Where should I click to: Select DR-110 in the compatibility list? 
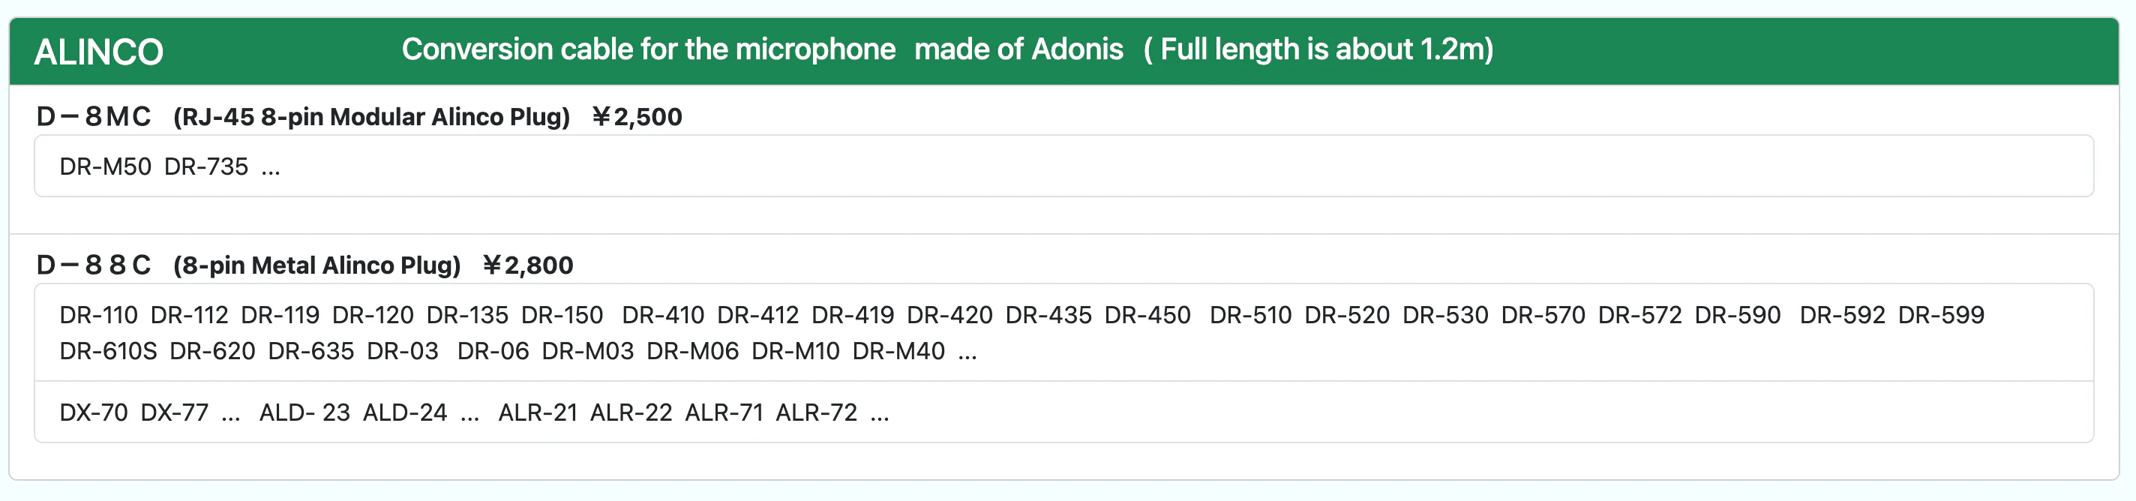pos(99,315)
